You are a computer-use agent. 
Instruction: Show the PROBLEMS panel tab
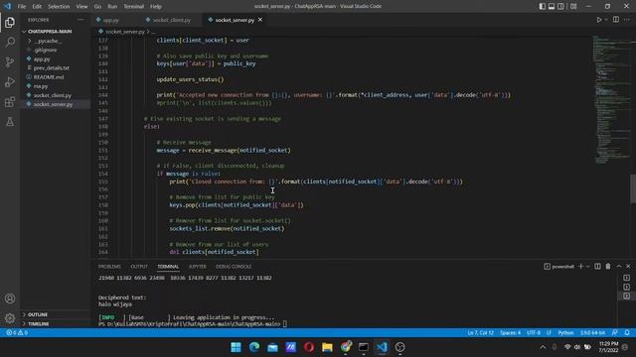pos(109,267)
